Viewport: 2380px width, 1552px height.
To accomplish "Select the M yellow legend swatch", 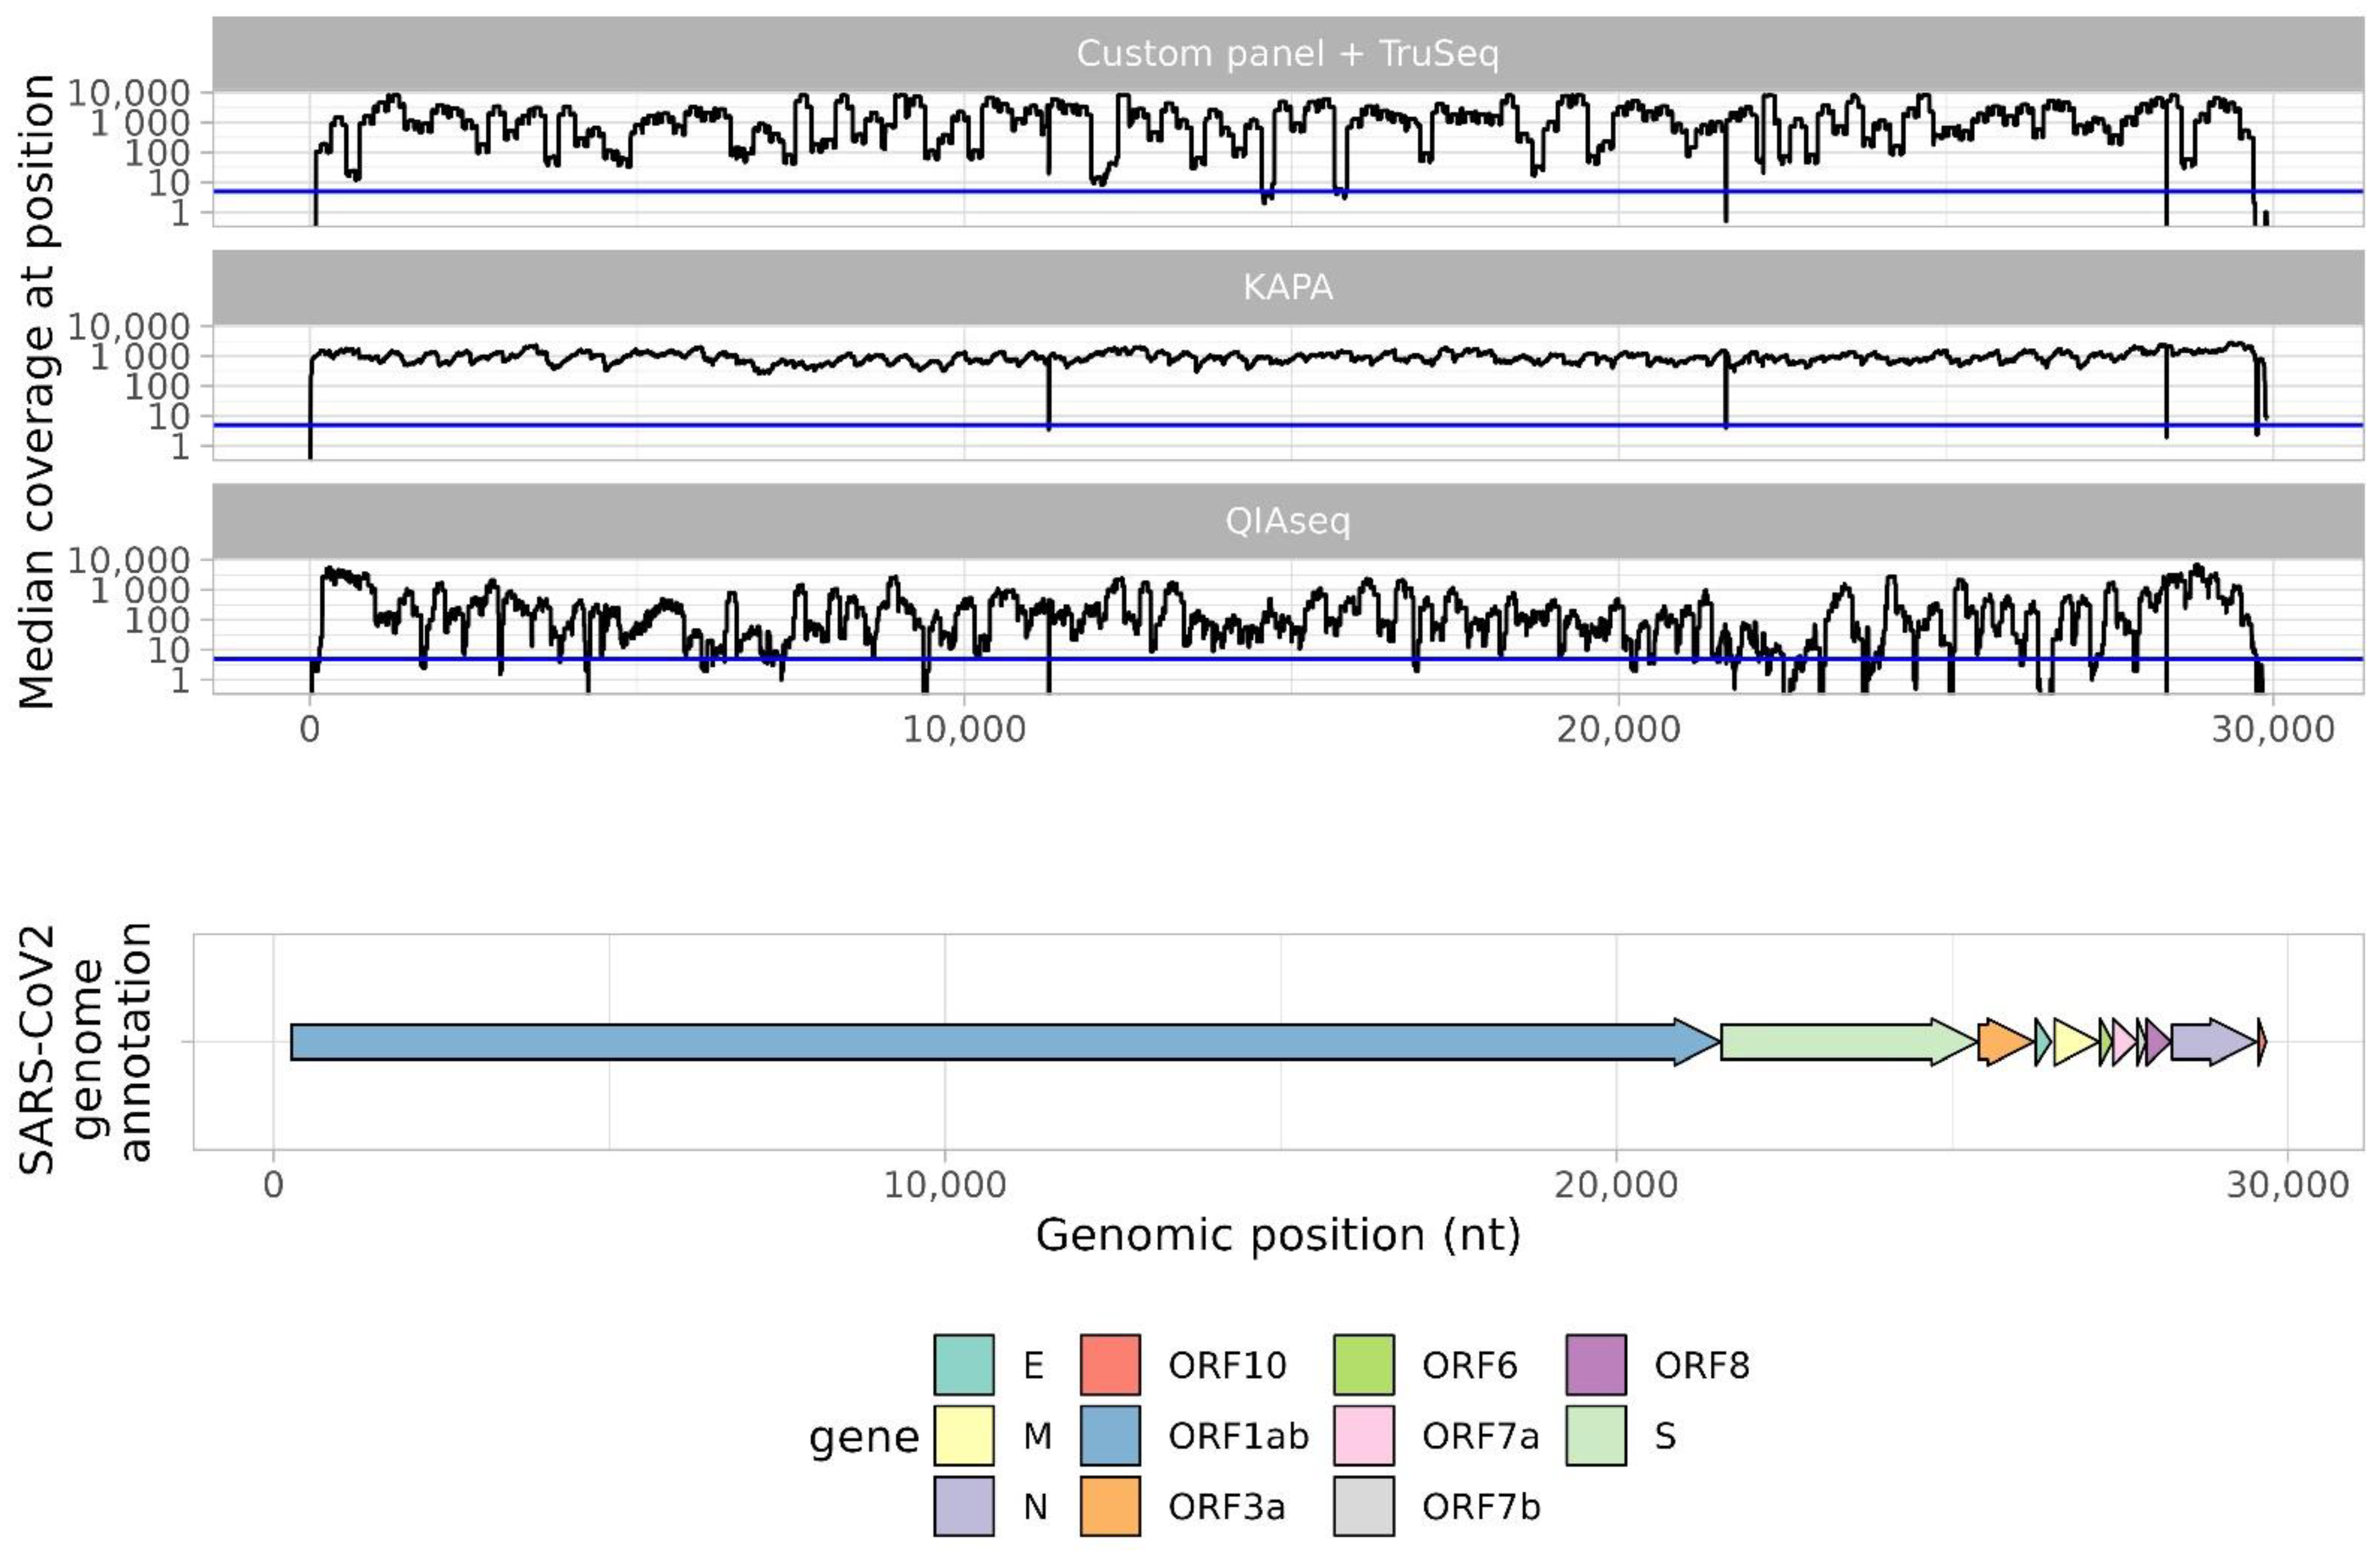I will [x=963, y=1435].
